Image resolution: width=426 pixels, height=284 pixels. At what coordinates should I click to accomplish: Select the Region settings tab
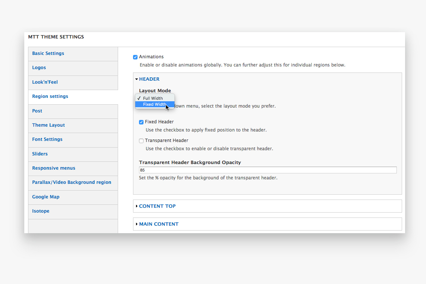pyautogui.click(x=50, y=96)
